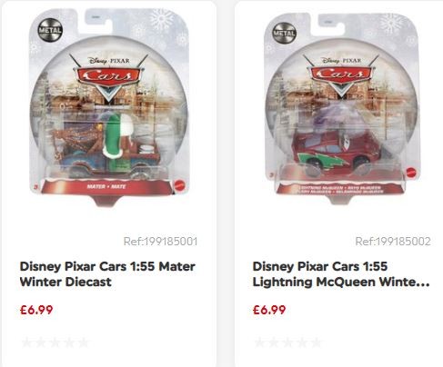This screenshot has width=443, height=367.
Task: Select the £6.99 price of the Mater diecast
Action: (x=36, y=310)
